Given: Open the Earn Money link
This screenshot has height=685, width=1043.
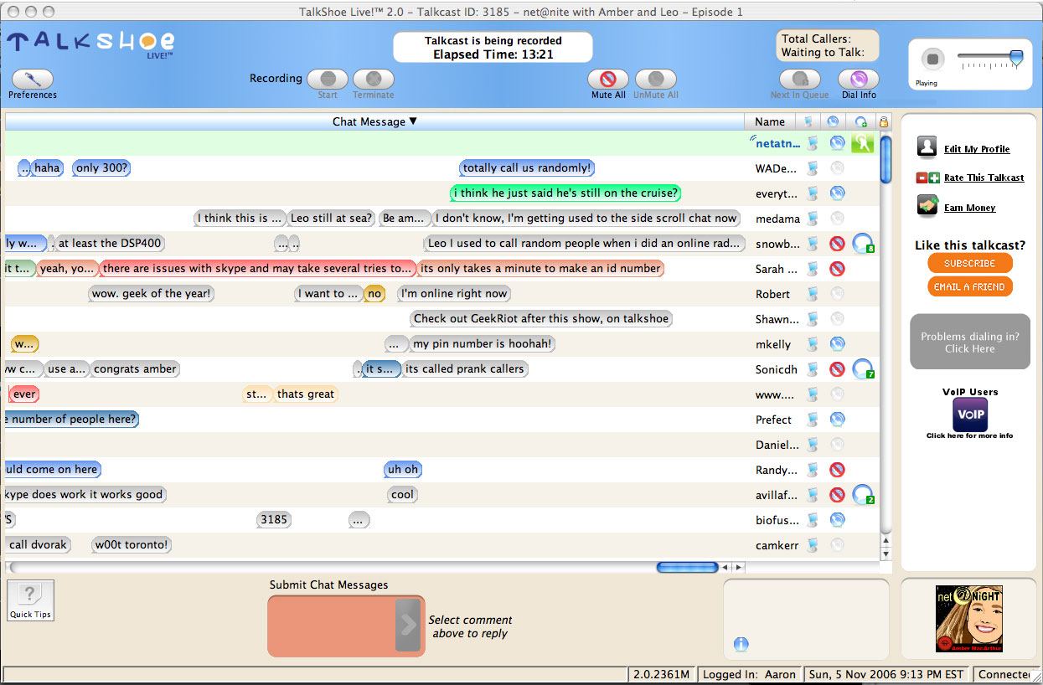Looking at the screenshot, I should pos(969,208).
